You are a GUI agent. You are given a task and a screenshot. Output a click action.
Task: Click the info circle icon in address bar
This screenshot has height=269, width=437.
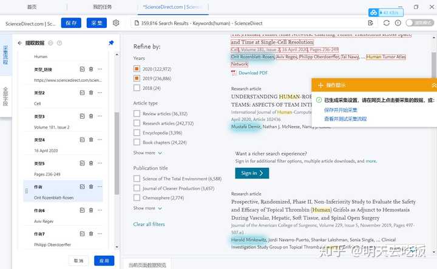(x=398, y=23)
